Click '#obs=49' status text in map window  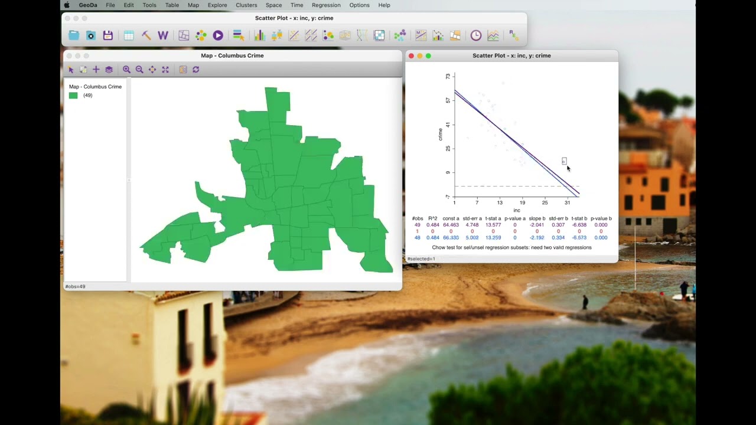point(75,286)
